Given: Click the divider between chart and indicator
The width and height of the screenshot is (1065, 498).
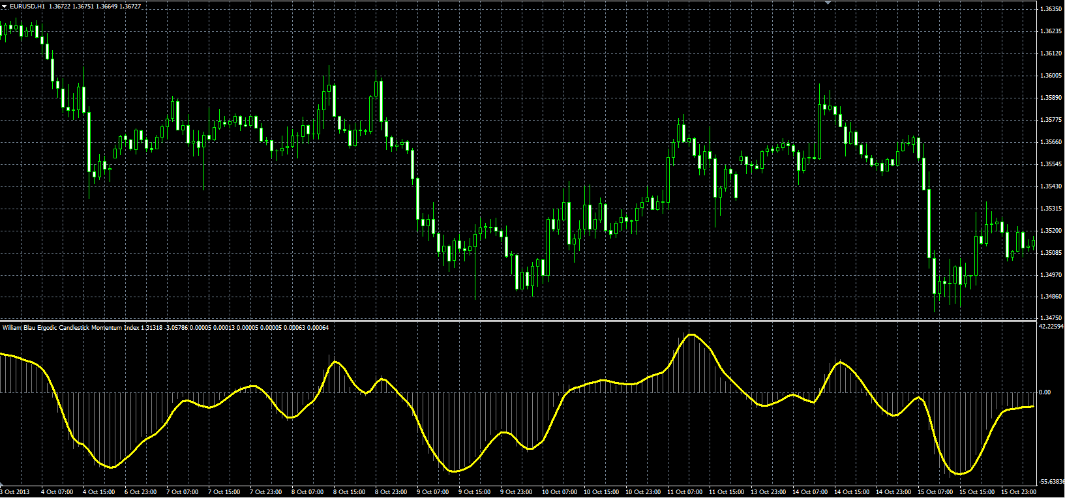Looking at the screenshot, I should tap(518, 321).
